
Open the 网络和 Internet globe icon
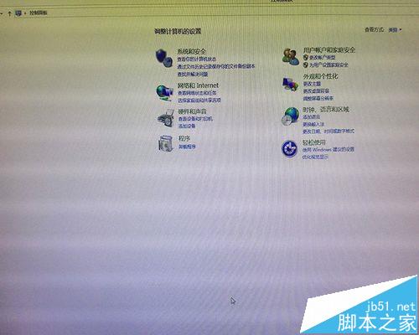164,92
